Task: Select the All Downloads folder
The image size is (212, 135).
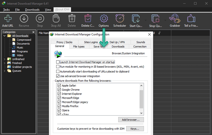Action: pos(20,36)
